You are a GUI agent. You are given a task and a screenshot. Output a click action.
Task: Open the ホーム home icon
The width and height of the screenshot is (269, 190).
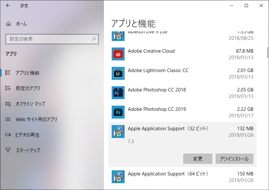(x=8, y=24)
